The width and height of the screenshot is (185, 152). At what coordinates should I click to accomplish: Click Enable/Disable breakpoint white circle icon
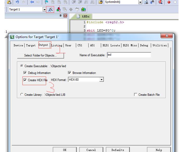pos(175,2)
